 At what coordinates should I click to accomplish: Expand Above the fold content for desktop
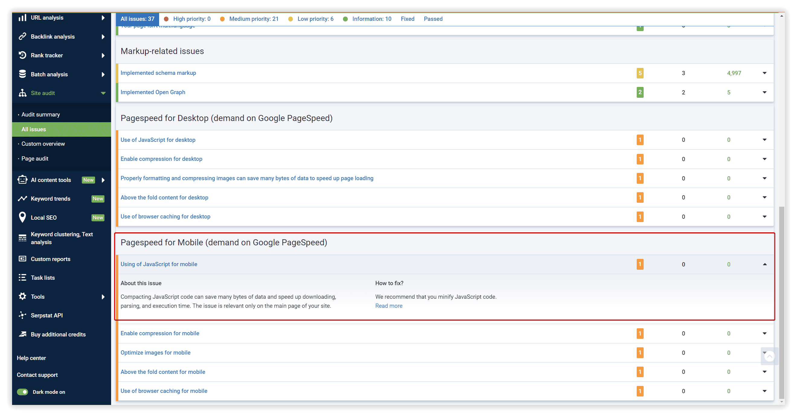click(x=764, y=197)
